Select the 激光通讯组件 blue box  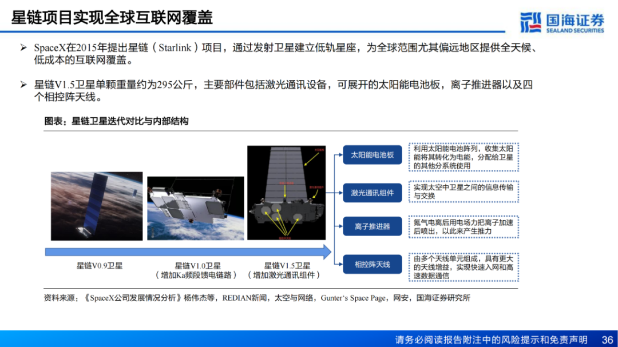pyautogui.click(x=373, y=193)
